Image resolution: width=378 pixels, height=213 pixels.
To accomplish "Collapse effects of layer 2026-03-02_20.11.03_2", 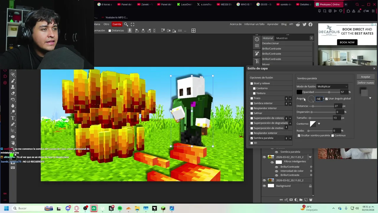I will (x=310, y=157).
